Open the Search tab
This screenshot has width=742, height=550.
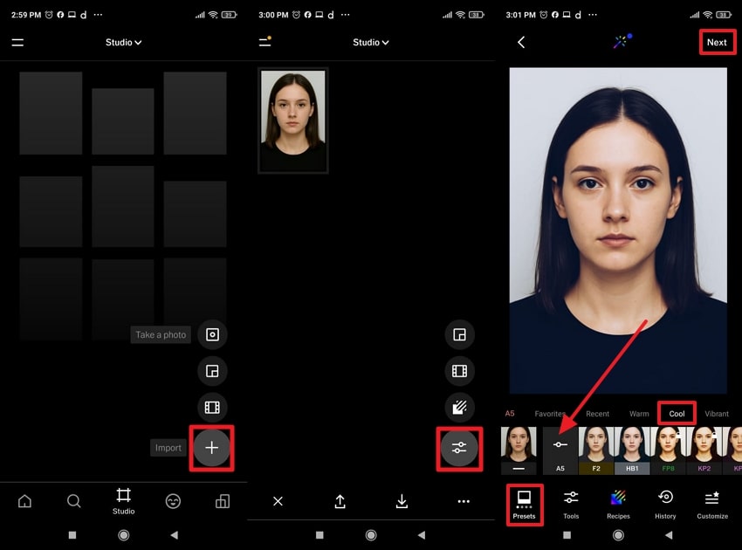point(74,501)
